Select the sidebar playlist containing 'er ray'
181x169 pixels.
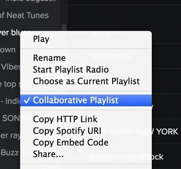pos(10,136)
